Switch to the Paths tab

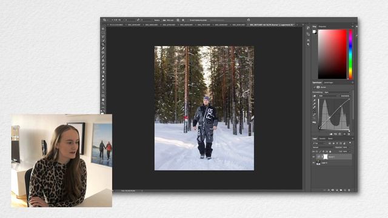[x=330, y=139]
